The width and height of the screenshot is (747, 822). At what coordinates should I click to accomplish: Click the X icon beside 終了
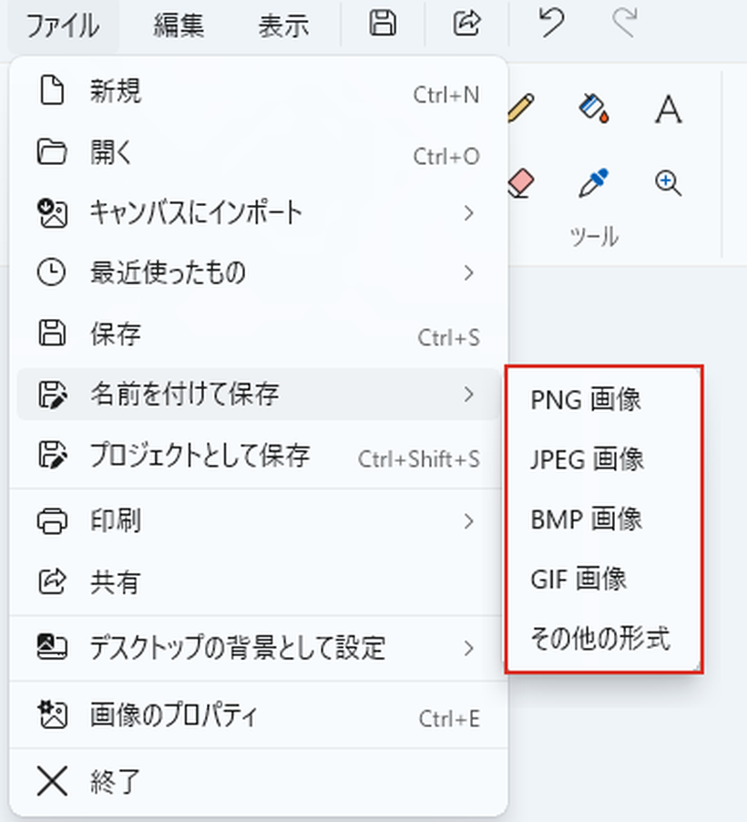click(x=52, y=781)
